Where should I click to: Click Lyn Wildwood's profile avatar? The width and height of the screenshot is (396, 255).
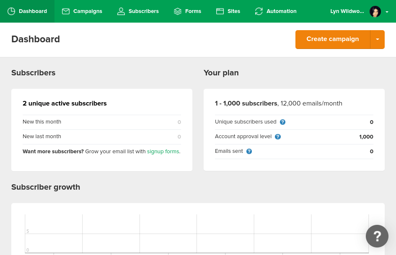click(x=375, y=11)
